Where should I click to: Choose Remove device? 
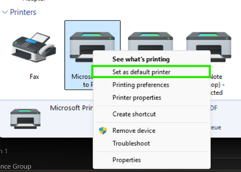coord(152,131)
